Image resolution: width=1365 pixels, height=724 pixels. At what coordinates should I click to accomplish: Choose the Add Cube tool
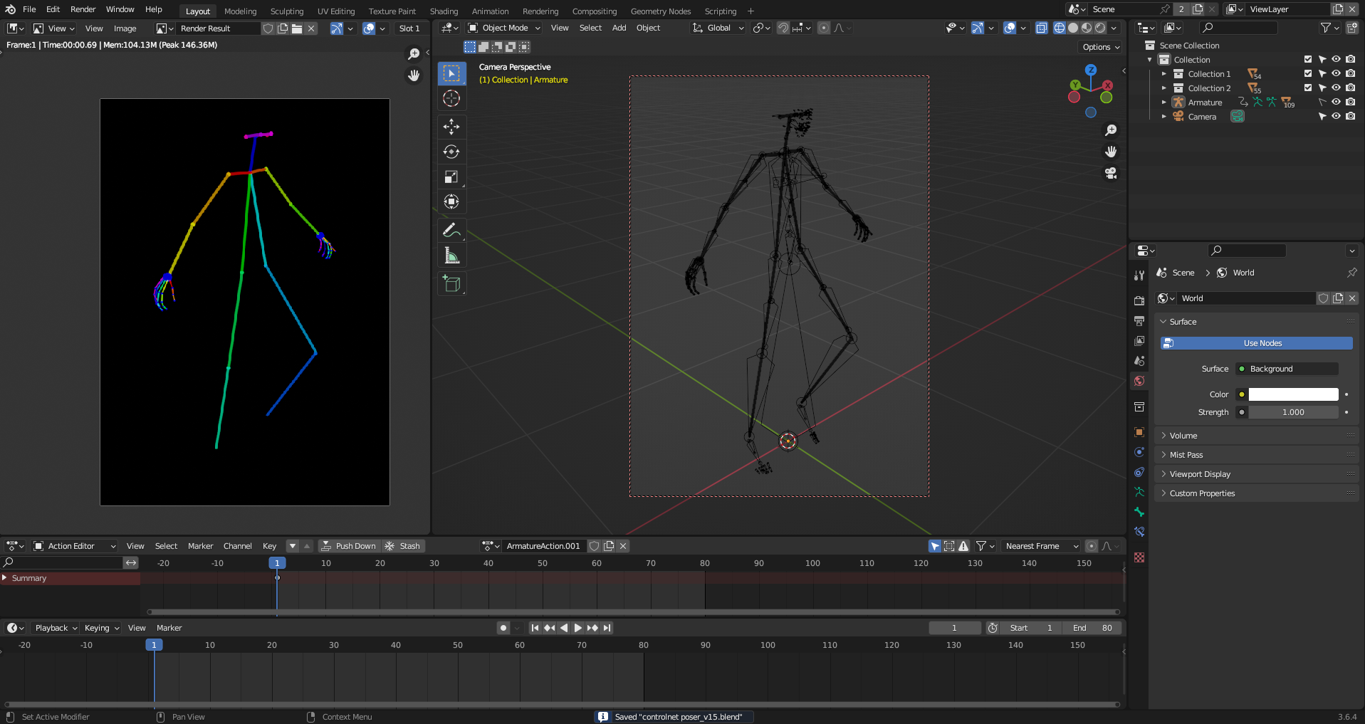451,283
